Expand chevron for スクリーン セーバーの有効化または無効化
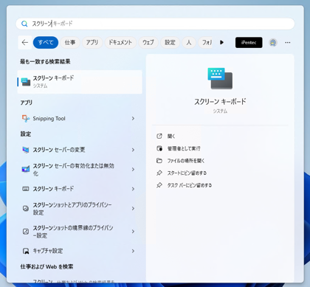Viewport: 310px width, 287px height. [x=133, y=170]
